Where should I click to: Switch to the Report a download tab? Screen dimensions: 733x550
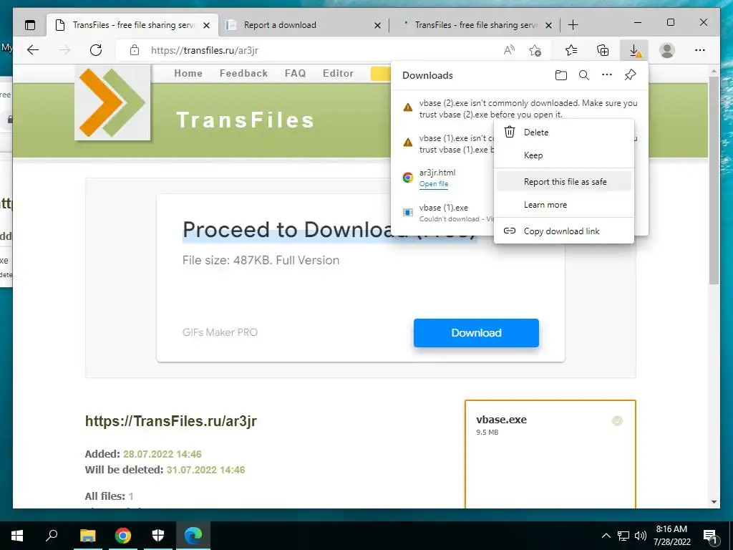tap(303, 25)
